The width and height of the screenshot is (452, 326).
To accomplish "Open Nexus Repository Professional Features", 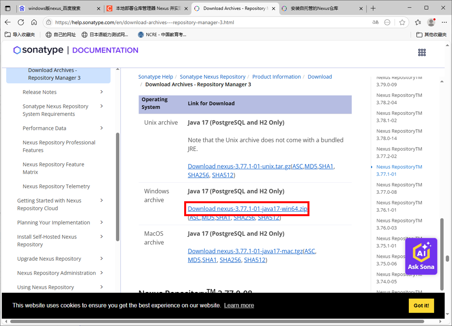I will [x=59, y=146].
